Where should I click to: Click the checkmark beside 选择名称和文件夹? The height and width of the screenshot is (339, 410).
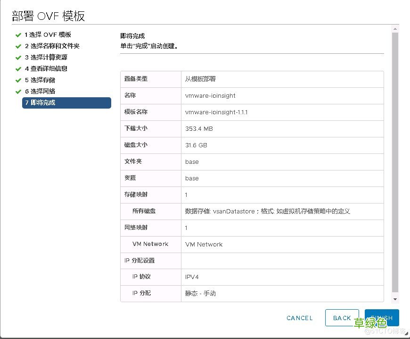[x=17, y=46]
